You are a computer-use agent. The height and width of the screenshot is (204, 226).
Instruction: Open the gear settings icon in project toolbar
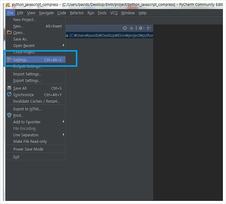click(x=141, y=28)
